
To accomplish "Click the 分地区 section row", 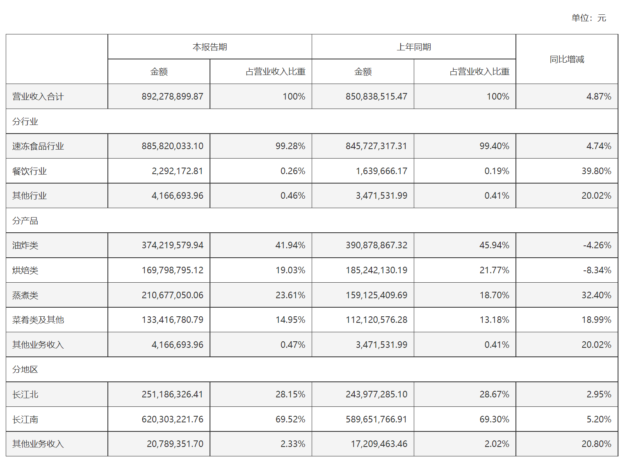I will (25, 370).
